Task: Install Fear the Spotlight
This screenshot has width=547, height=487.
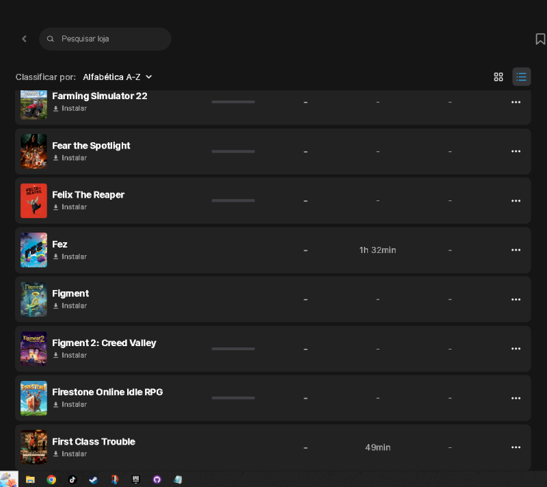Action: pyautogui.click(x=70, y=158)
